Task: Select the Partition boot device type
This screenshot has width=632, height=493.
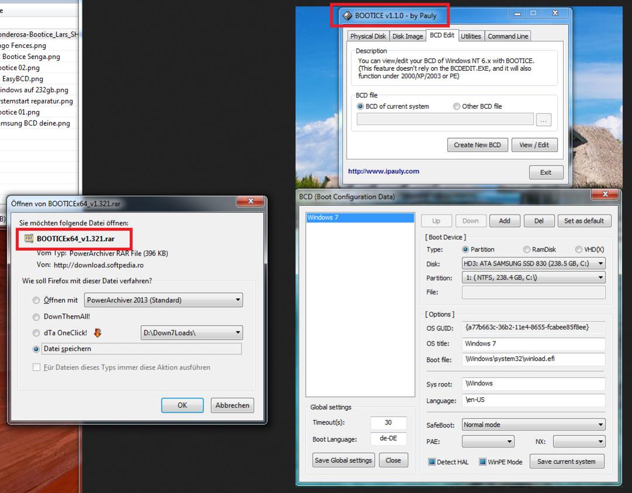Action: pyautogui.click(x=465, y=250)
